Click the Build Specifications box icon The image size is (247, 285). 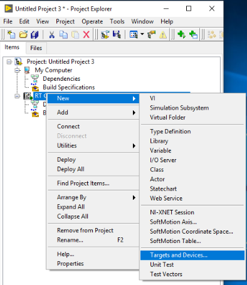coord(35,87)
